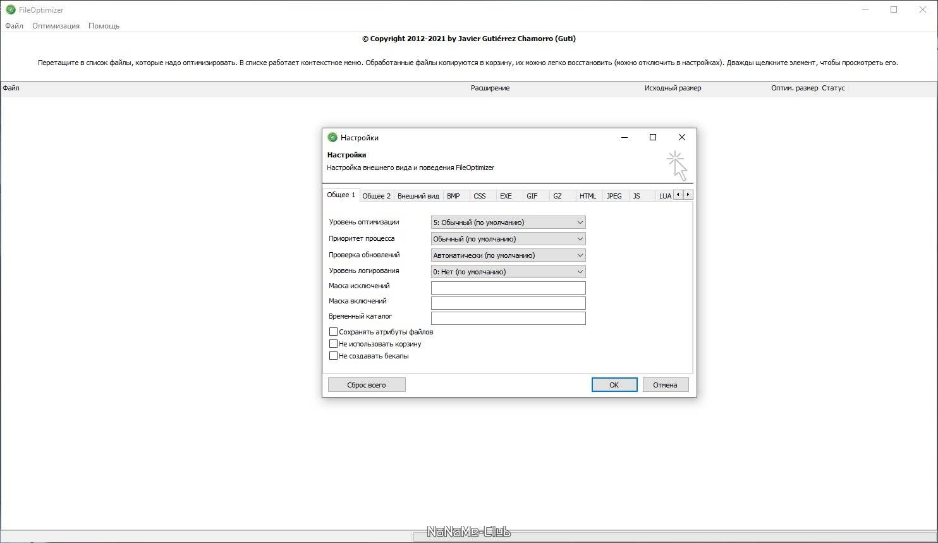Select the LUA settings tab
The image size is (938, 543).
pos(665,196)
